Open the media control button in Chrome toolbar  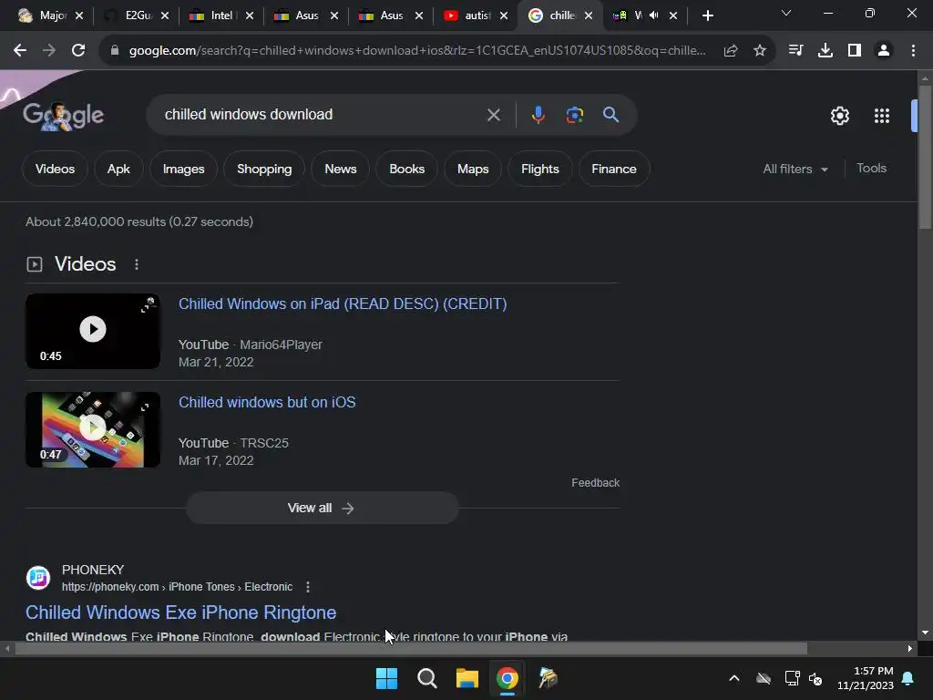coord(795,51)
